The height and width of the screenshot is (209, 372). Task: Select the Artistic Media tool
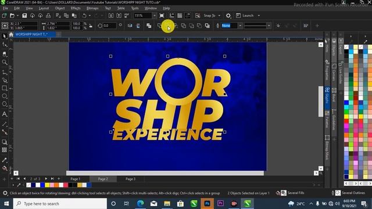click(4, 80)
